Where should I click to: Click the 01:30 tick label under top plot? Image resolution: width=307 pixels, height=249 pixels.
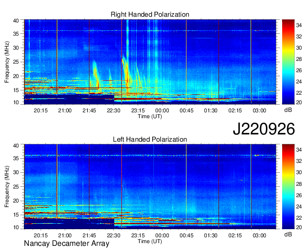pyautogui.click(x=211, y=111)
